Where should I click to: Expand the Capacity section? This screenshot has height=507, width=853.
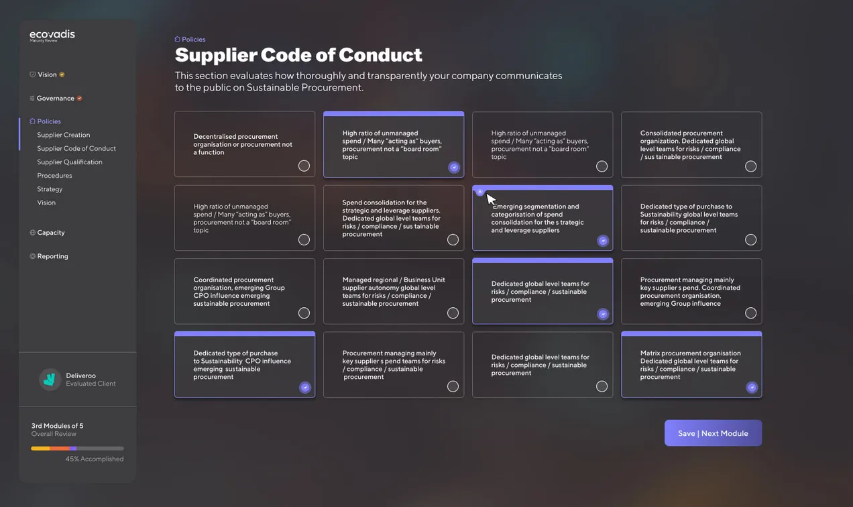pyautogui.click(x=51, y=233)
